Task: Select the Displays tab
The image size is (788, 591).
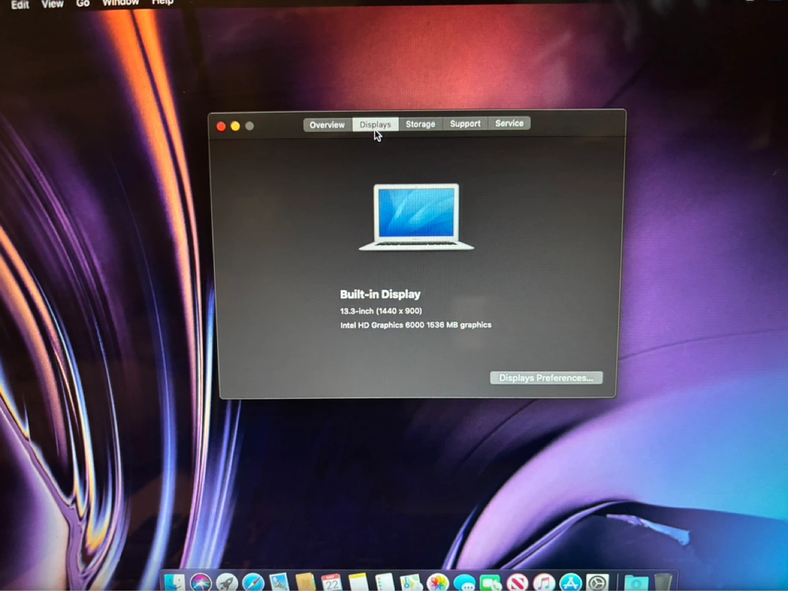Action: tap(375, 125)
